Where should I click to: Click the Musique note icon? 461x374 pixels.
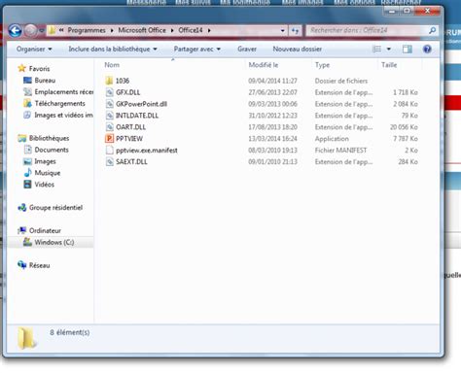[x=28, y=173]
